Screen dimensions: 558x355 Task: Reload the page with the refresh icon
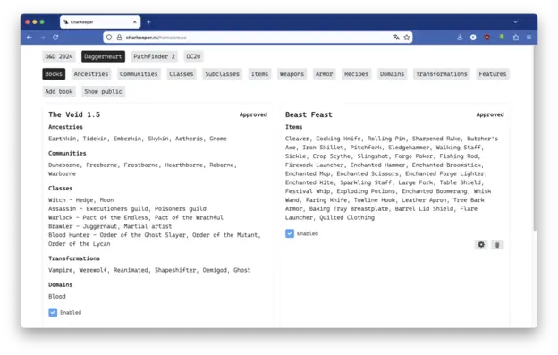click(x=55, y=38)
